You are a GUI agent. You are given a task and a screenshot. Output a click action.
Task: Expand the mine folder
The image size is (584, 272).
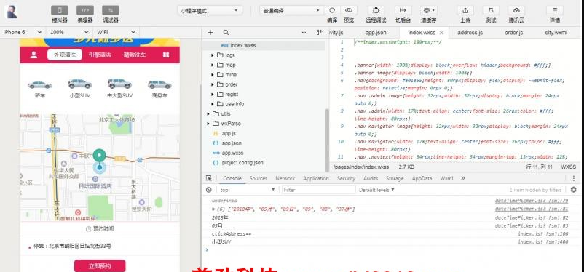tap(213, 75)
